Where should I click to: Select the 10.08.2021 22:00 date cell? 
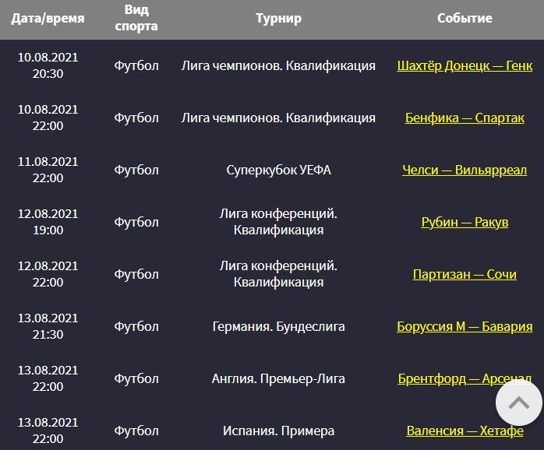coord(48,118)
